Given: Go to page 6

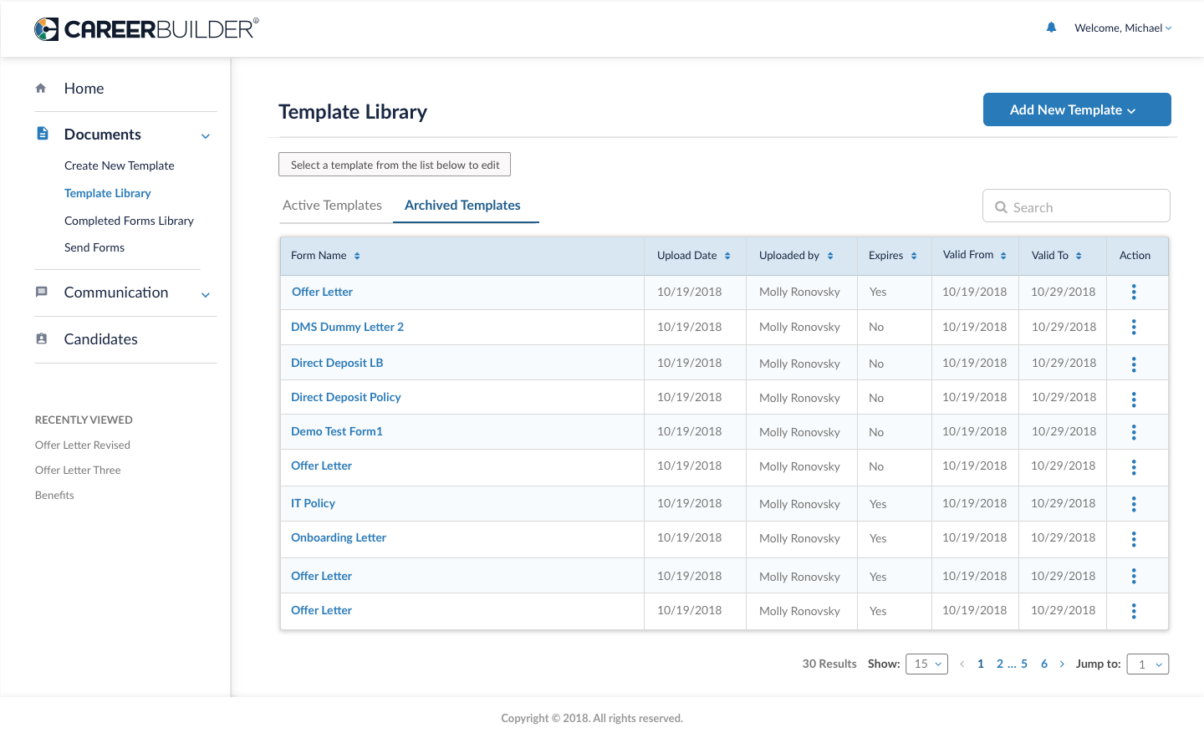Looking at the screenshot, I should point(1044,664).
